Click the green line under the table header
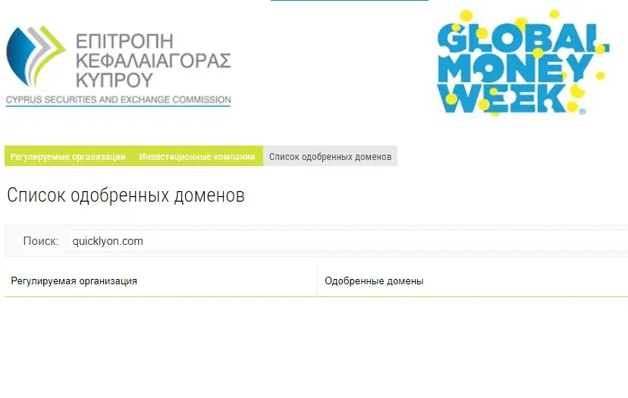 (x=316, y=296)
